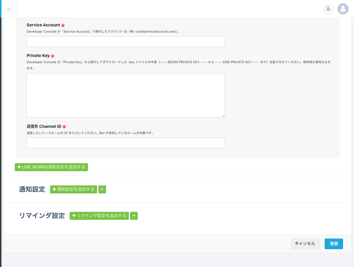Click the required asterisk next to 送信先 Channel ID
Image resolution: width=354 pixels, height=267 pixels.
(64, 126)
